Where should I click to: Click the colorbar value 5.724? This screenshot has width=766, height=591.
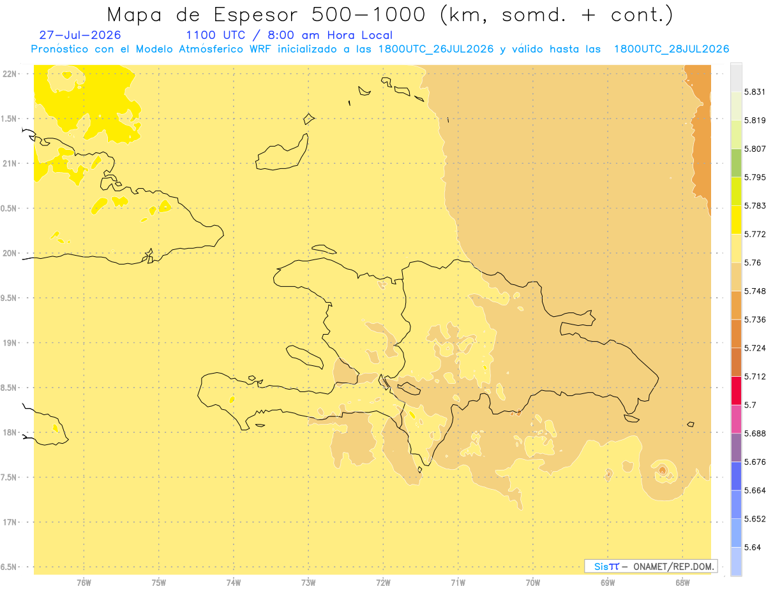click(x=755, y=348)
